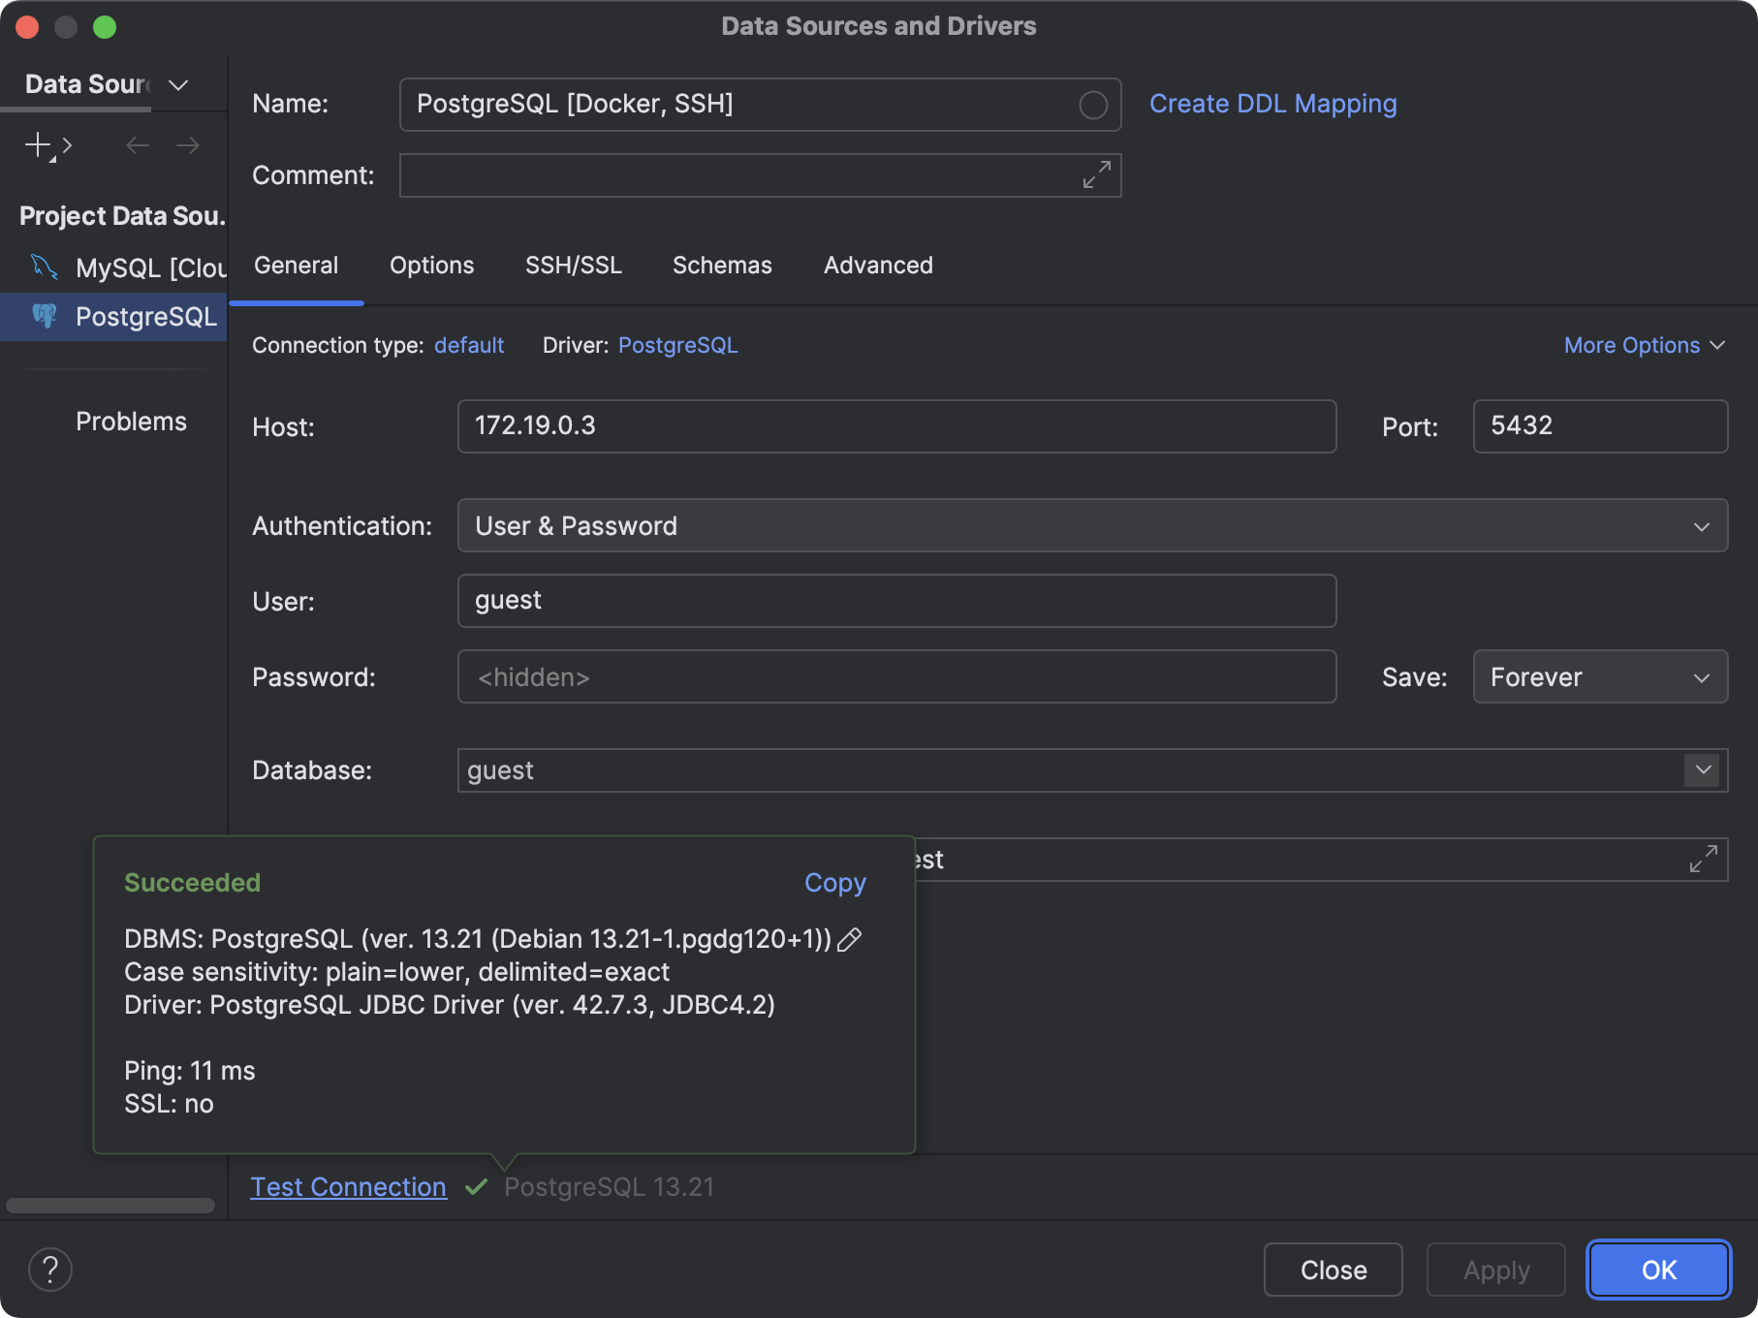The image size is (1758, 1318).
Task: Click the forward navigation arrow icon
Action: coord(188,145)
